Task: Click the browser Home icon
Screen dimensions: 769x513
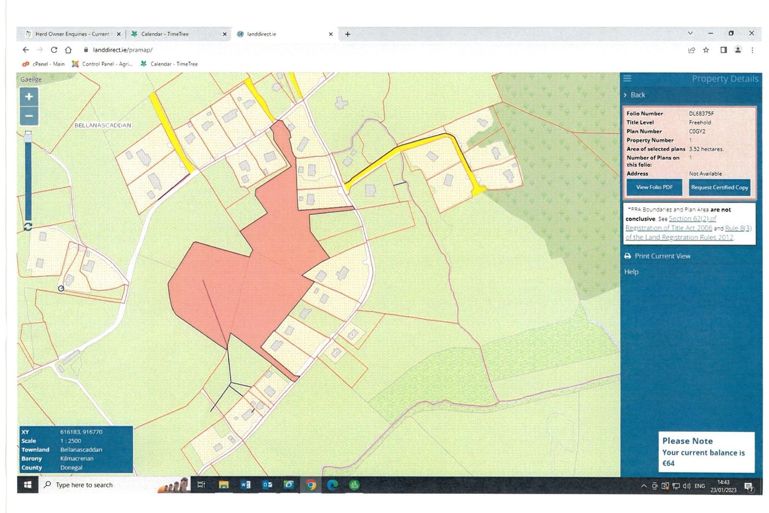Action: [68, 50]
